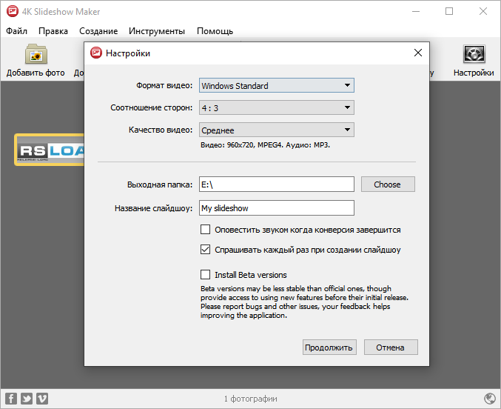Enable Оповестить звуком когда конверсия завершится
This screenshot has height=409, width=501.
coord(205,230)
